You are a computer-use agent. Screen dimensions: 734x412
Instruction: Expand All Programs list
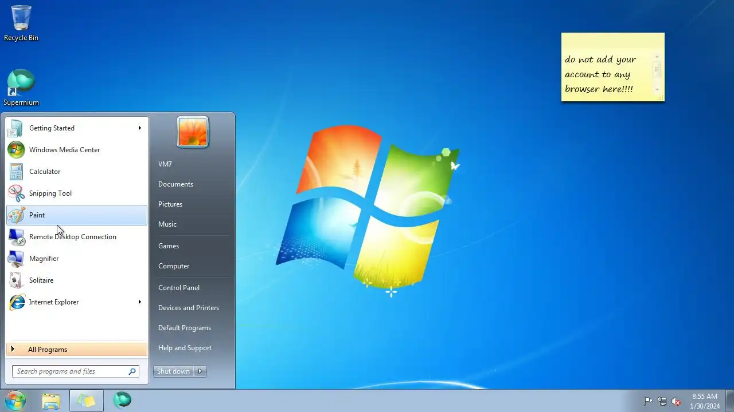click(x=77, y=350)
